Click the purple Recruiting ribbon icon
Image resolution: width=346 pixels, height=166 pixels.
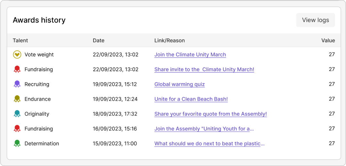click(x=17, y=84)
